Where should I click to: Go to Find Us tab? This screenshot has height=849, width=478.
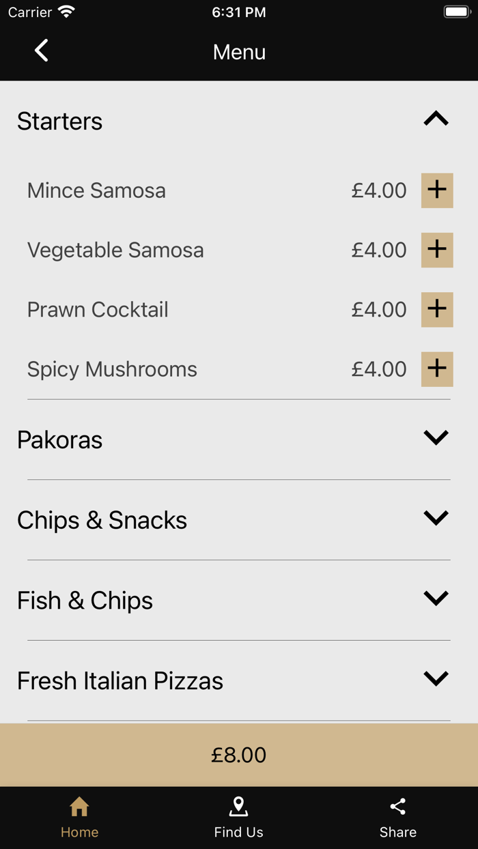click(x=238, y=817)
